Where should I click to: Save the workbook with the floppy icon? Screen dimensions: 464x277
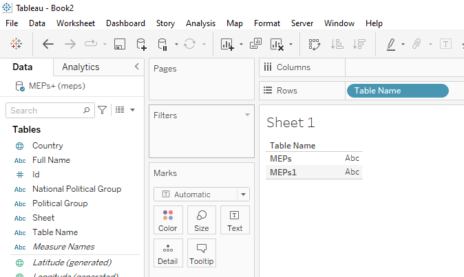(120, 44)
